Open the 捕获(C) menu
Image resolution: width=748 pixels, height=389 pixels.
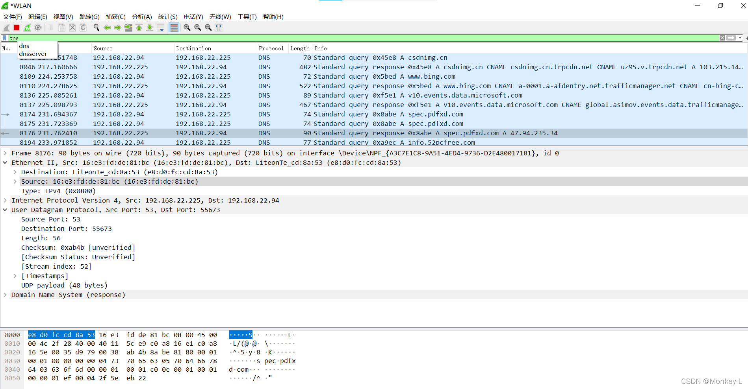[116, 17]
